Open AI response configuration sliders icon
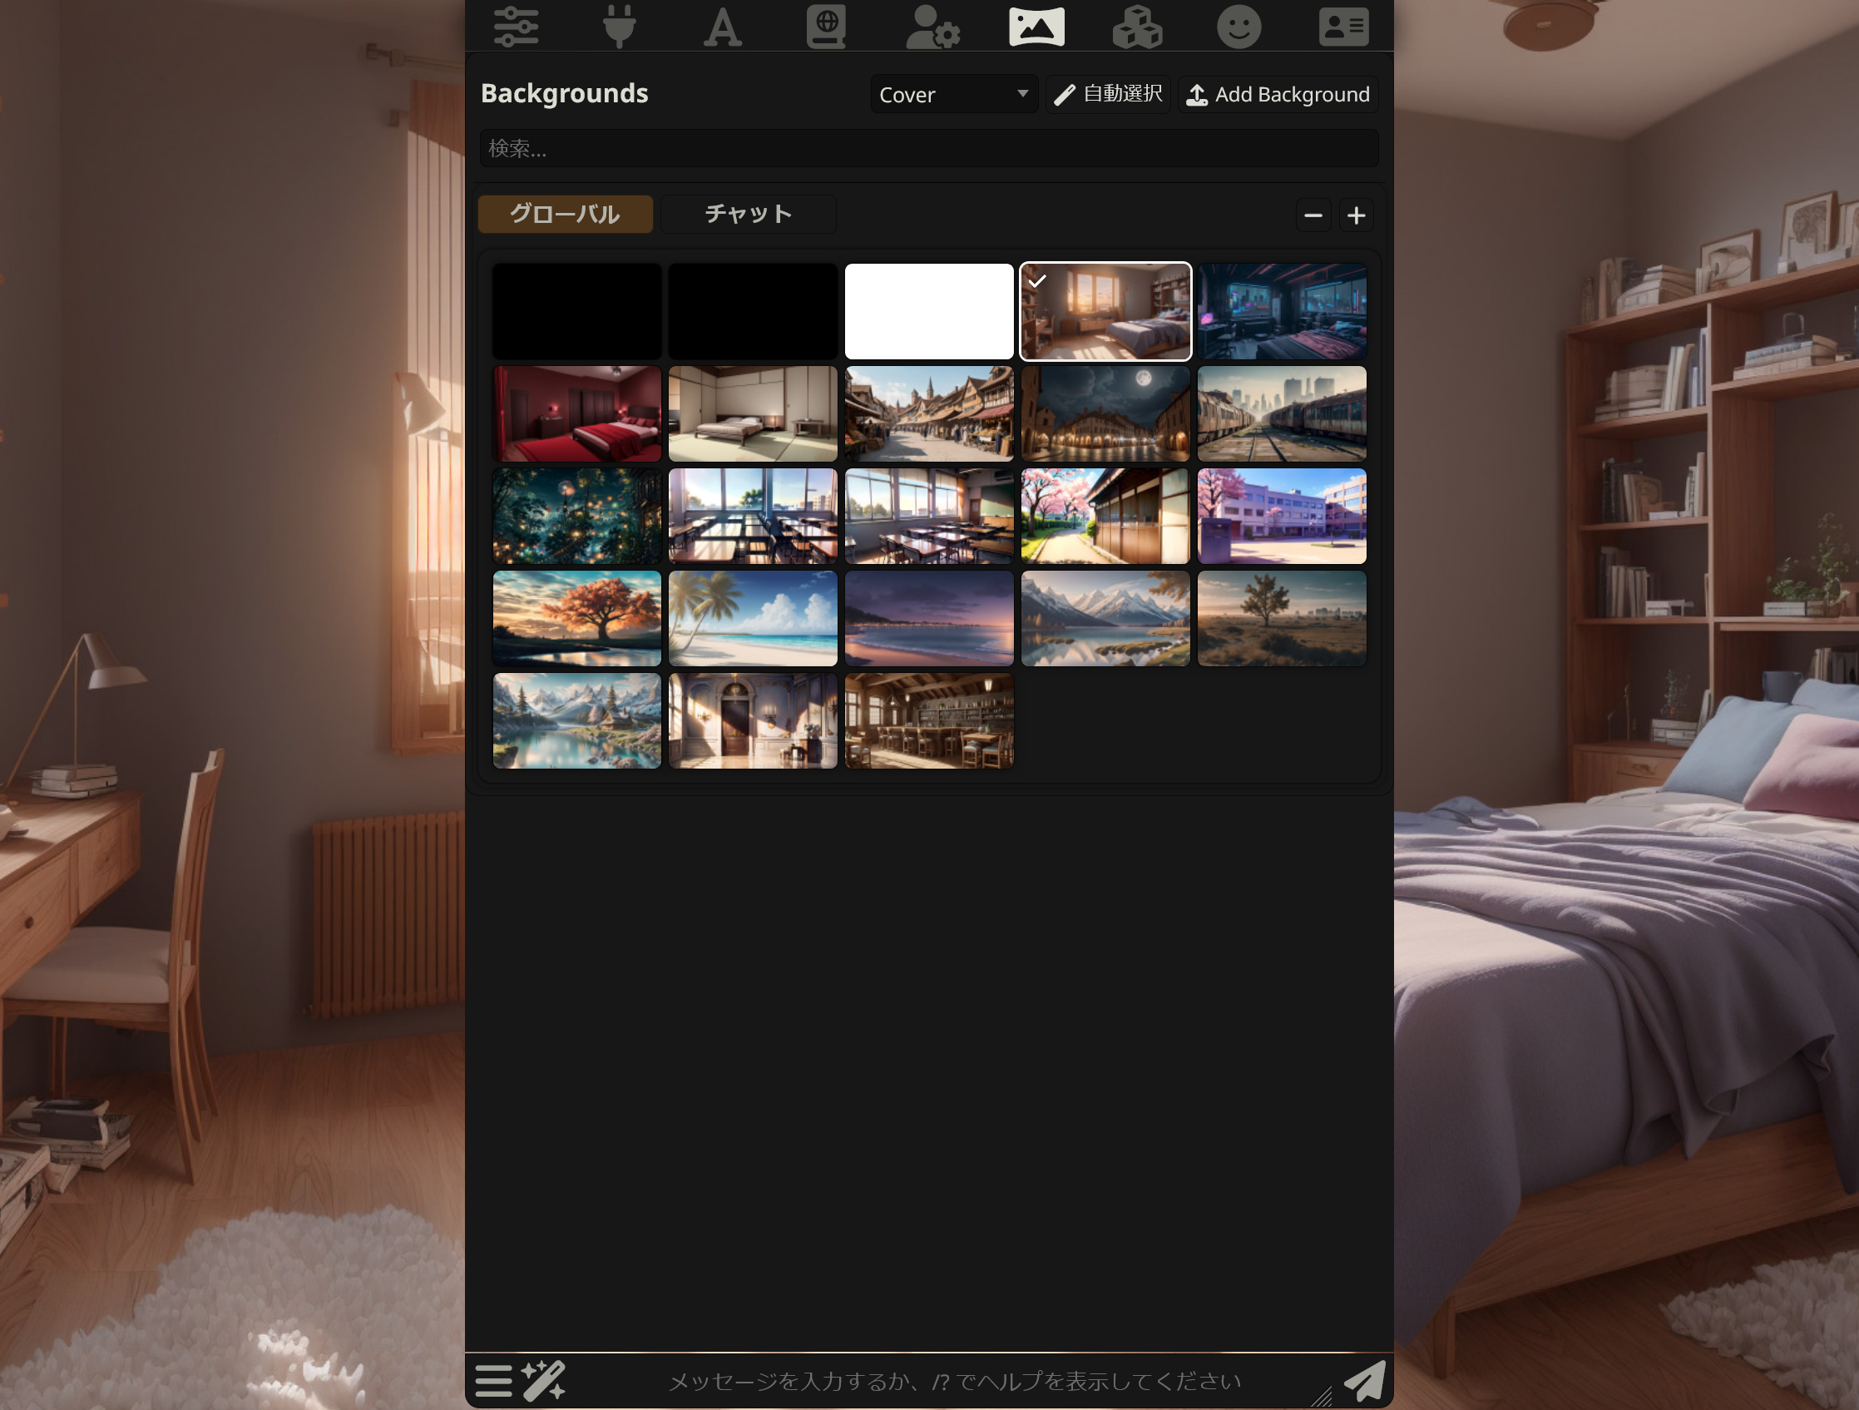This screenshot has width=1859, height=1410. point(515,27)
